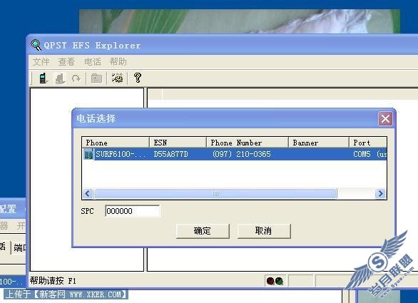Sort by the ESN column header
The height and width of the screenshot is (303, 418).
coord(178,143)
